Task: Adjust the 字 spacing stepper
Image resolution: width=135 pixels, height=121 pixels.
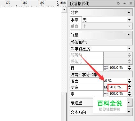Action: [x=129, y=94]
